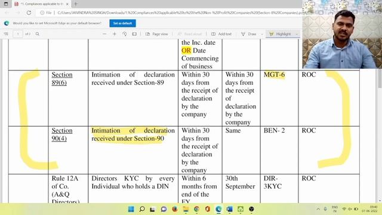
Task: Click the Read aloud button
Action: click(190, 34)
